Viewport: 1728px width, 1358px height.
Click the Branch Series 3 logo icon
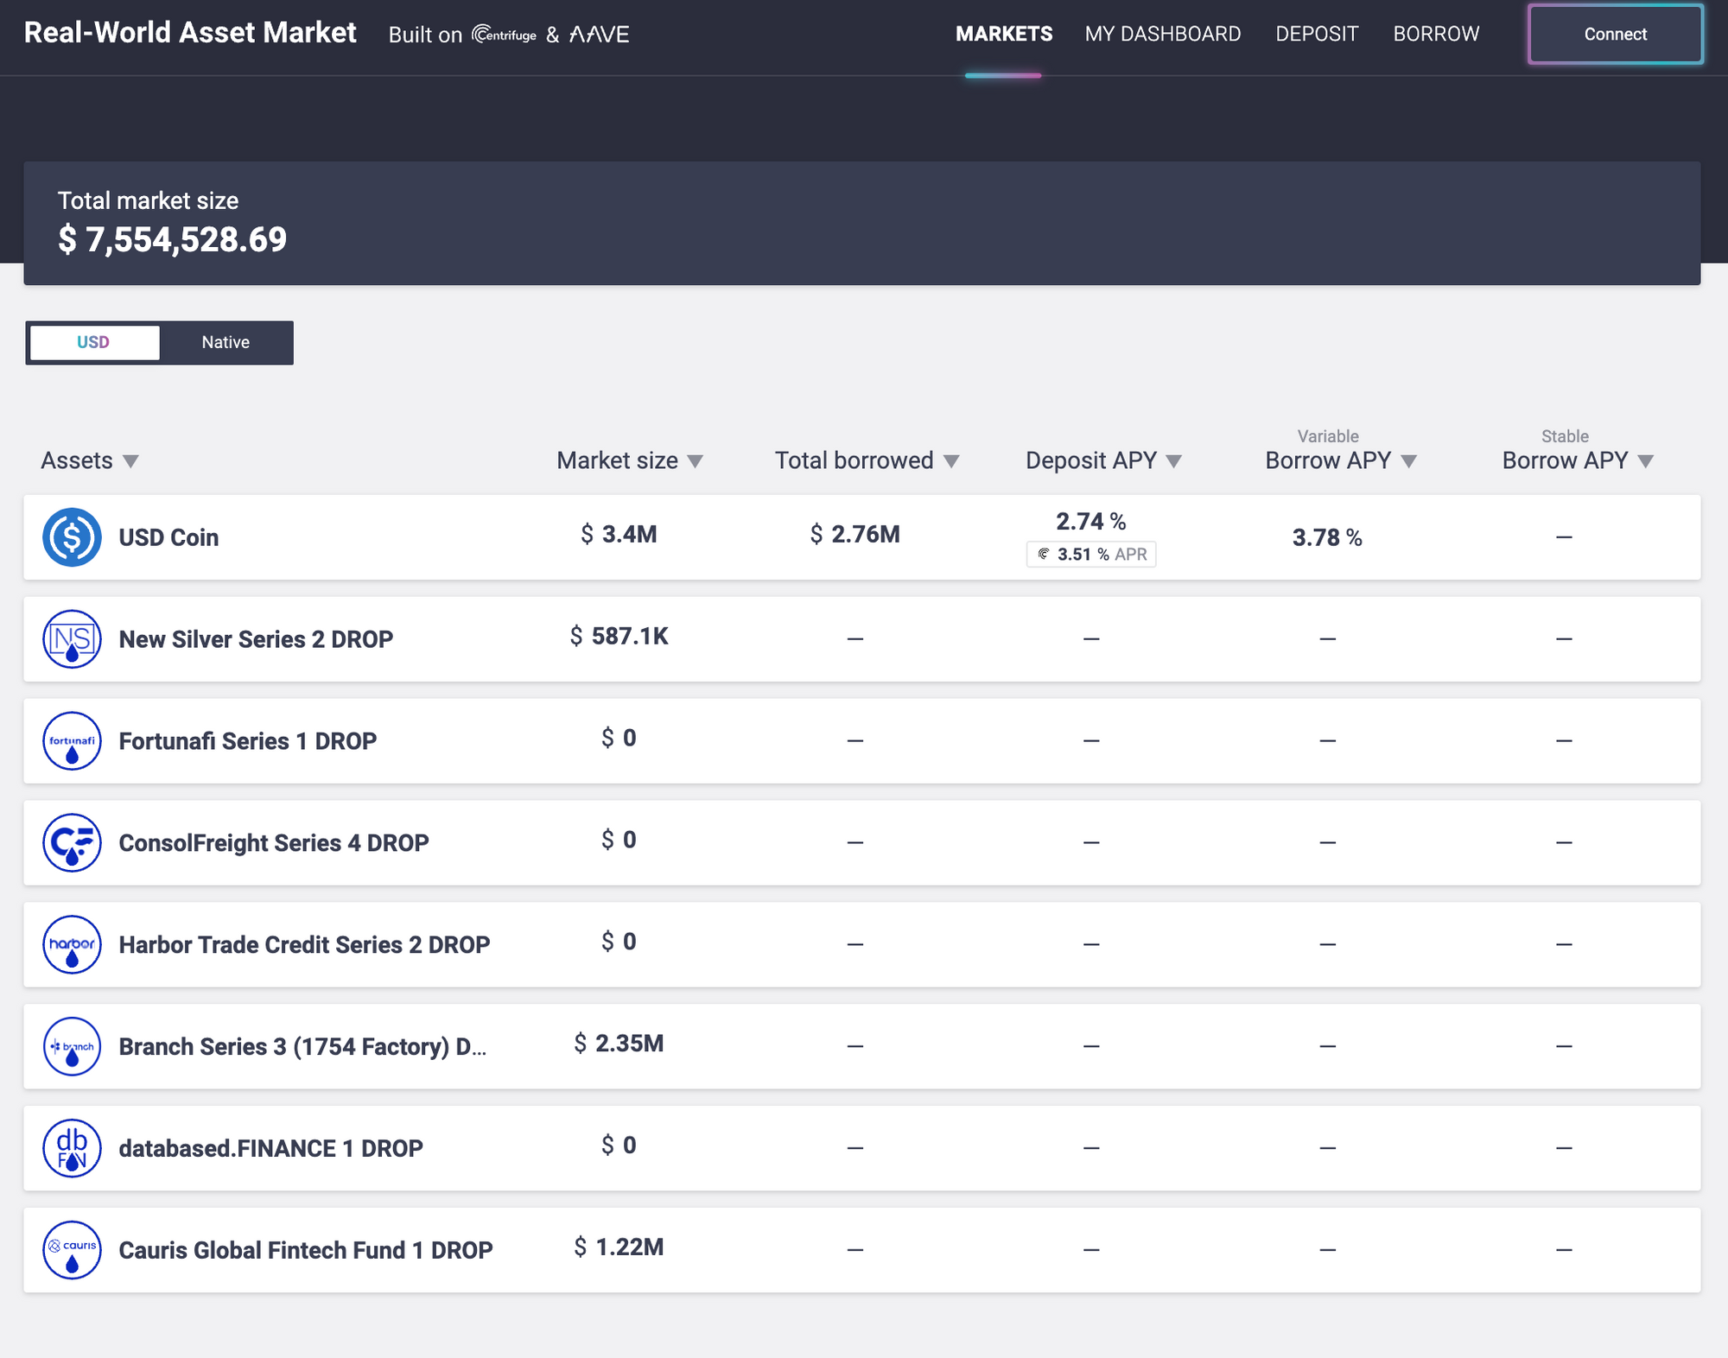[x=72, y=1047]
